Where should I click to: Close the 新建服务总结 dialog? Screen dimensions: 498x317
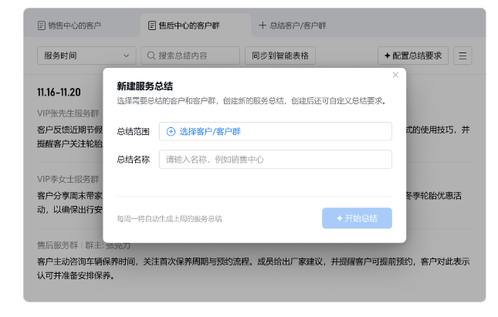395,75
